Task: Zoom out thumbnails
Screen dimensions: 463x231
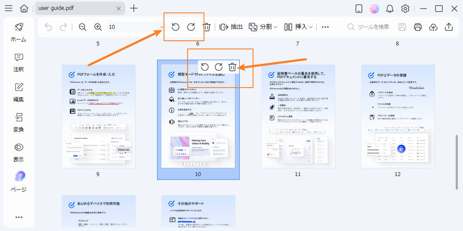Action: (x=83, y=27)
